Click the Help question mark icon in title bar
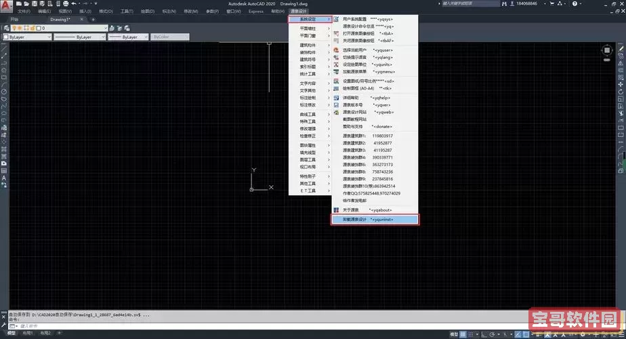The height and width of the screenshot is (339, 626). click(x=575, y=3)
